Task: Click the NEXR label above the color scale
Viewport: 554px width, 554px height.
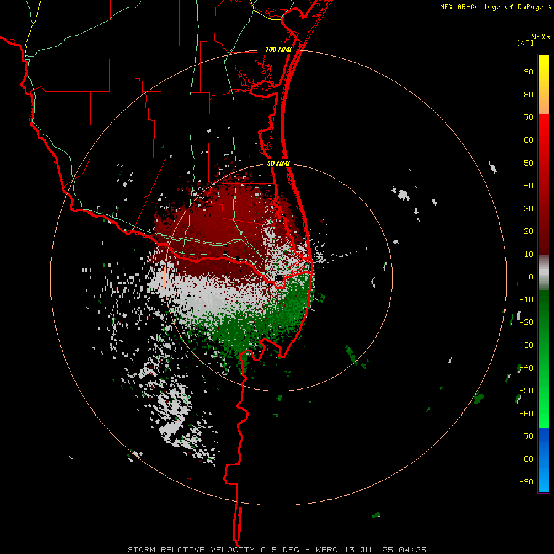Action: point(540,37)
